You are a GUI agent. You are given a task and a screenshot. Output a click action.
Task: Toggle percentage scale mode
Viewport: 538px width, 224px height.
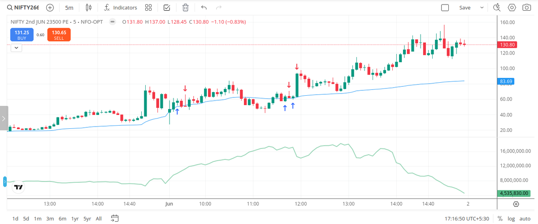(500, 219)
